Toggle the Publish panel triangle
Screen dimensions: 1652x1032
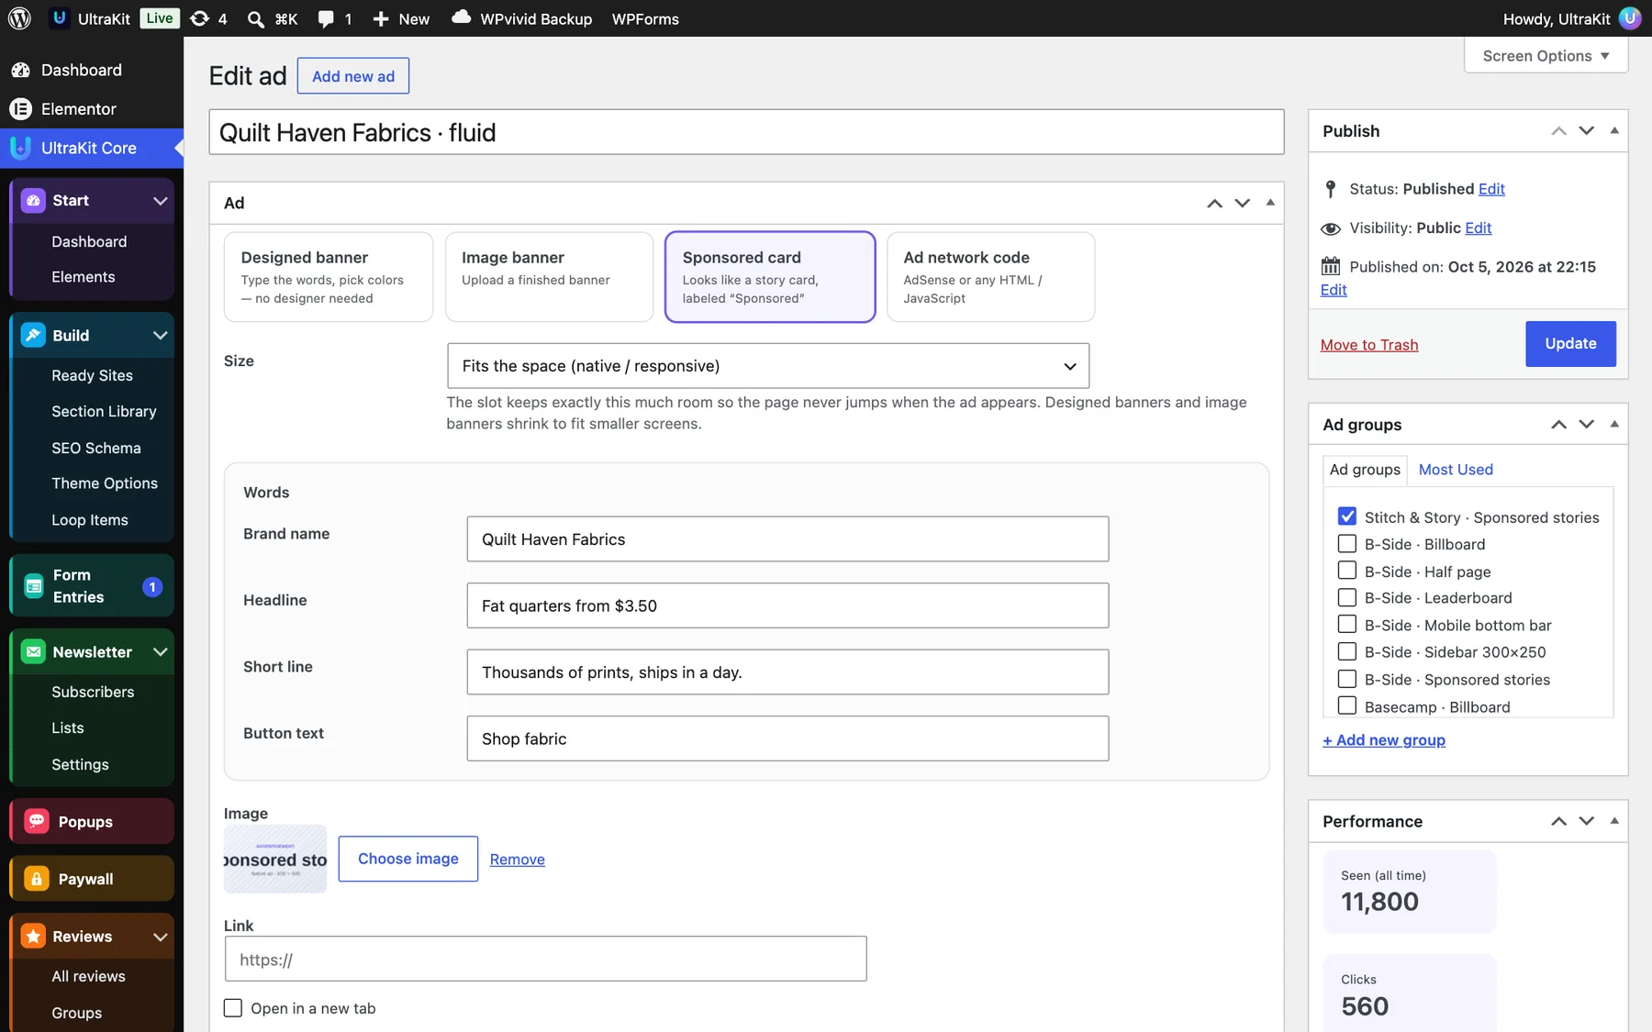click(1614, 131)
